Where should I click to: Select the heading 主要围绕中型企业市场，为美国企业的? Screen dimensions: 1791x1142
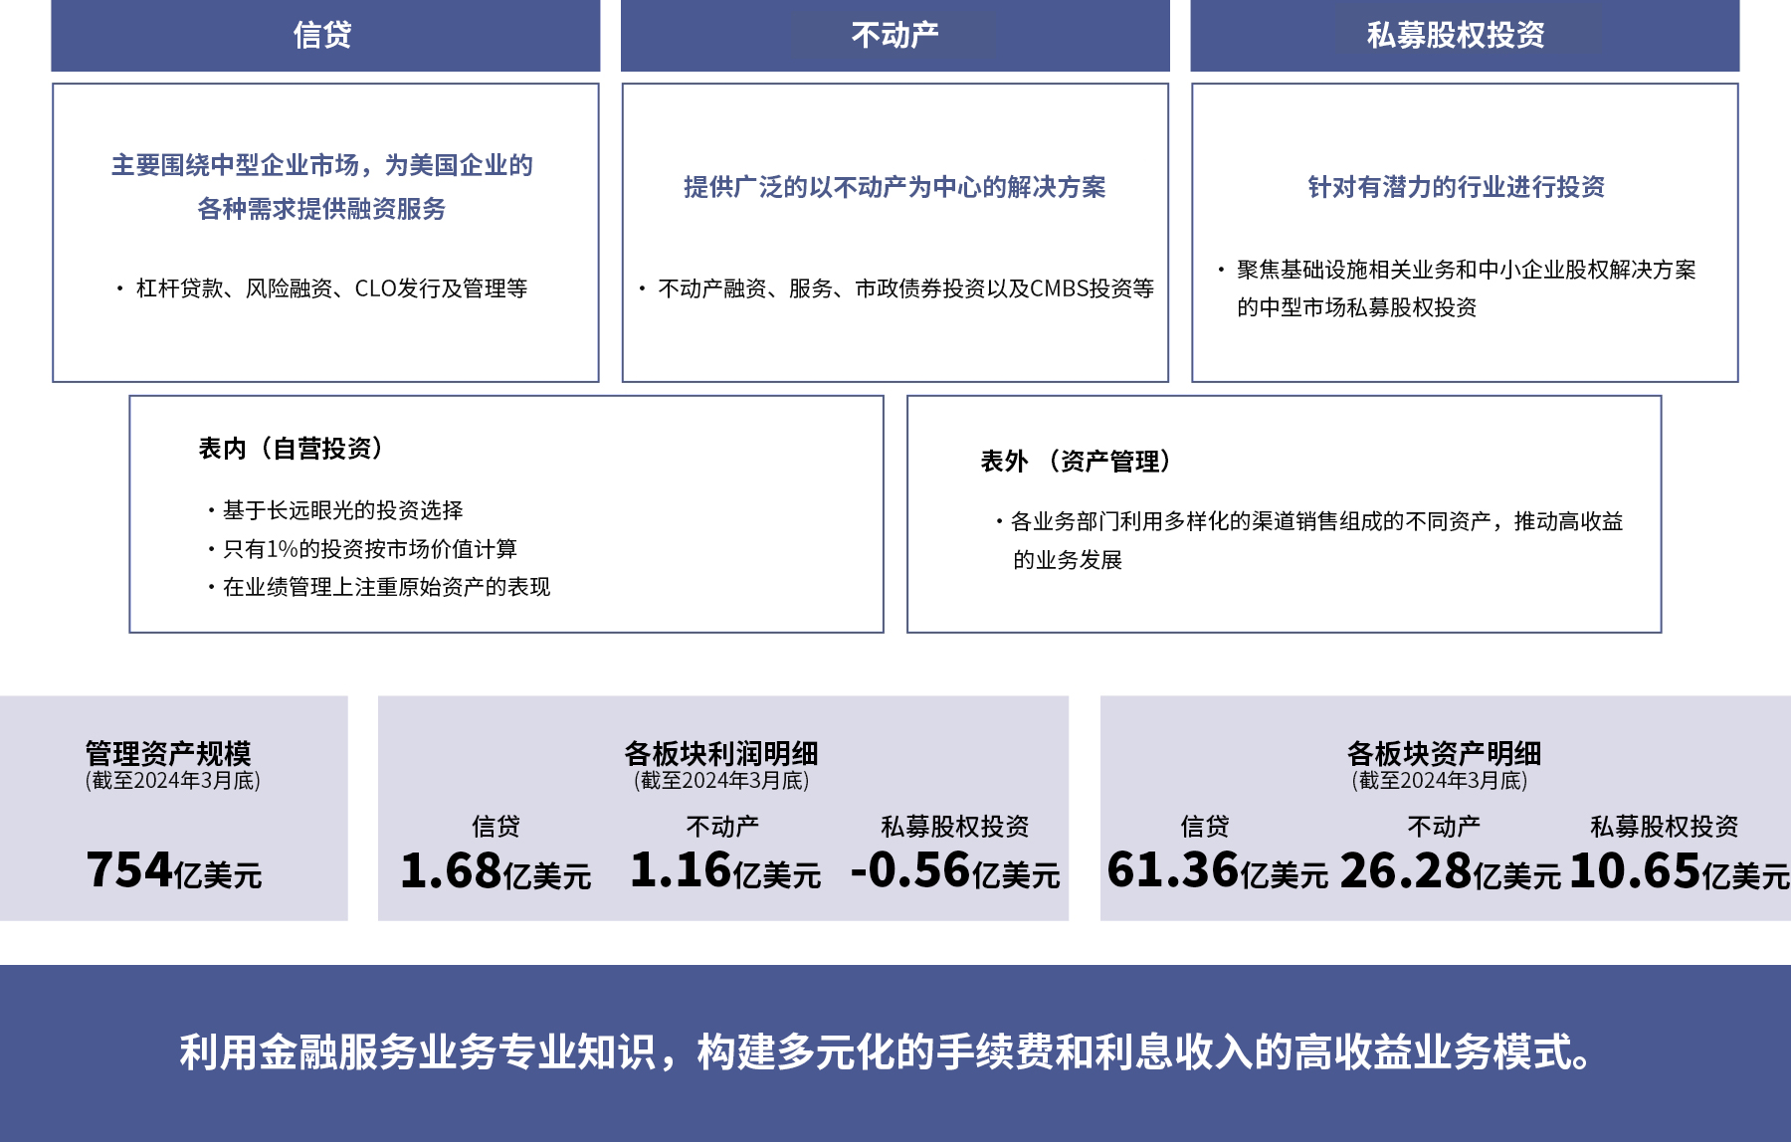[x=322, y=165]
